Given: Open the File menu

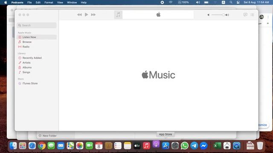Looking at the screenshot, I should point(29,3).
